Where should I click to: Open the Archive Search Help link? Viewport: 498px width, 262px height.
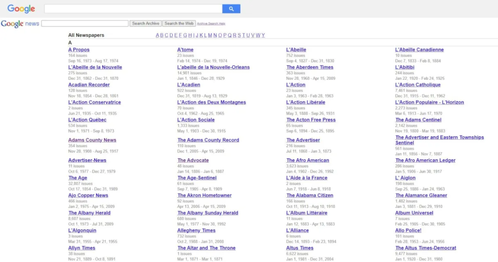pos(211,24)
